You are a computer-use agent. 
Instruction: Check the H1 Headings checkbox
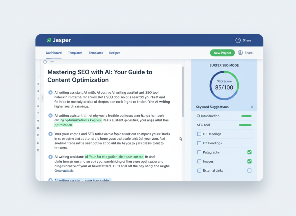pyautogui.click(x=199, y=134)
